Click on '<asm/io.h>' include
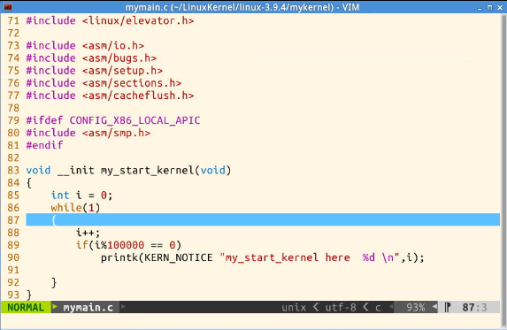The height and width of the screenshot is (330, 507). [113, 46]
